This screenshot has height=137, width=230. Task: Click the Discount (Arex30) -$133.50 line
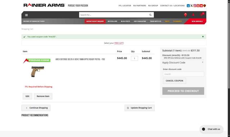coord(176,55)
